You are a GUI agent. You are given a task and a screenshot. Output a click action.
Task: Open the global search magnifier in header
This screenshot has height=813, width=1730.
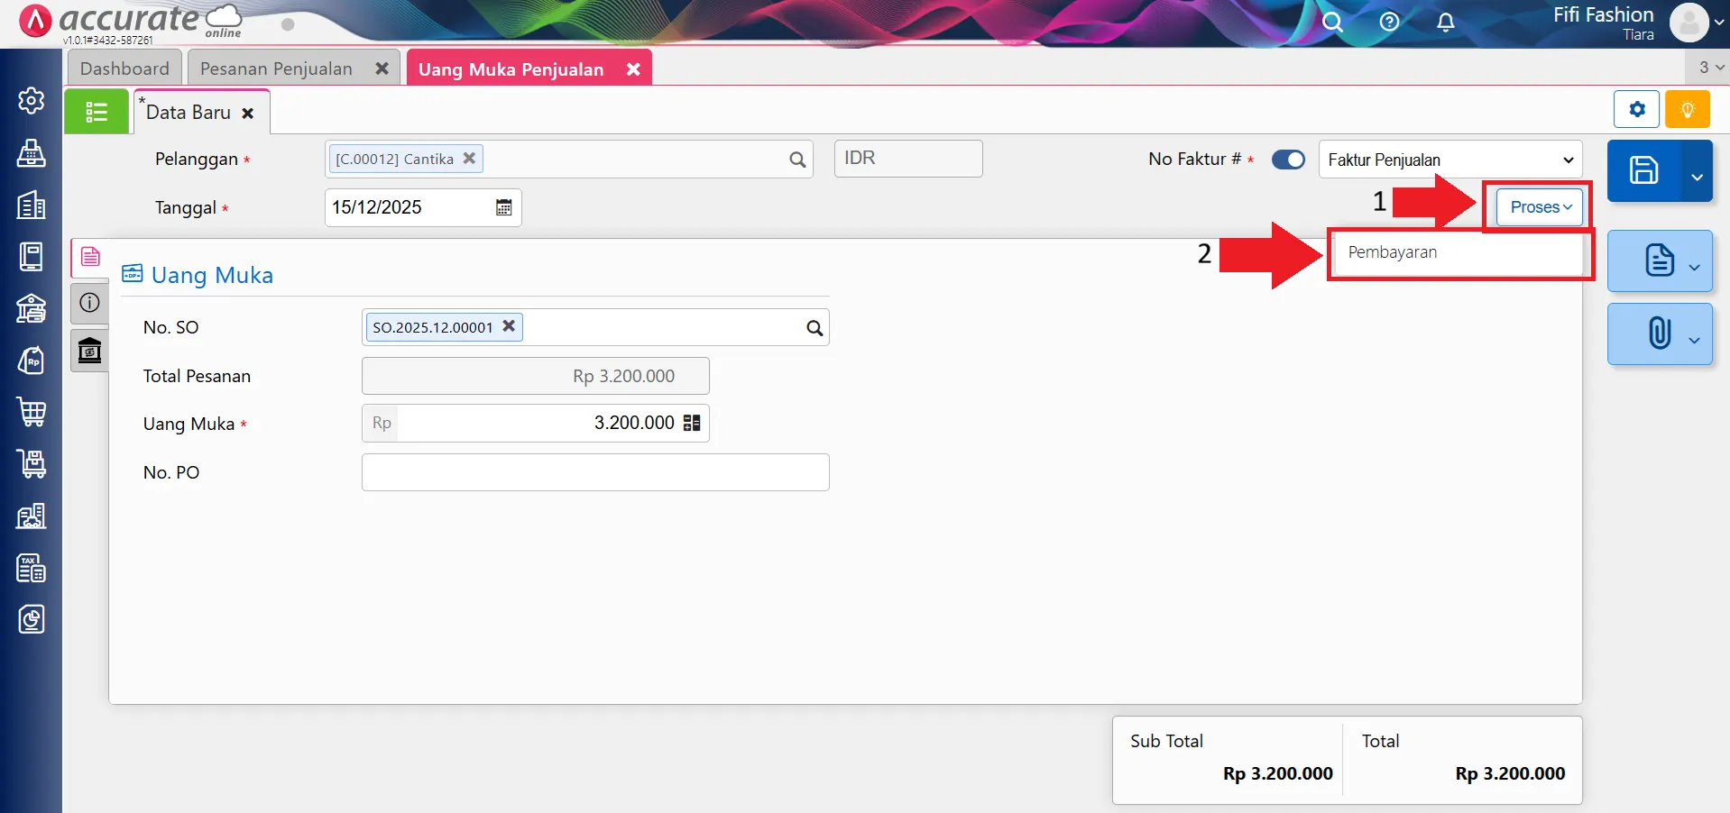pyautogui.click(x=1332, y=23)
